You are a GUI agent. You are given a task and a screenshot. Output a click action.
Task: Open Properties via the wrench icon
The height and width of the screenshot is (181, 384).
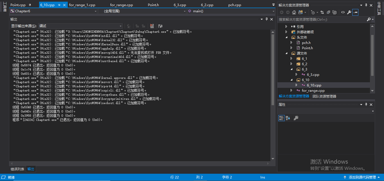(x=349, y=12)
